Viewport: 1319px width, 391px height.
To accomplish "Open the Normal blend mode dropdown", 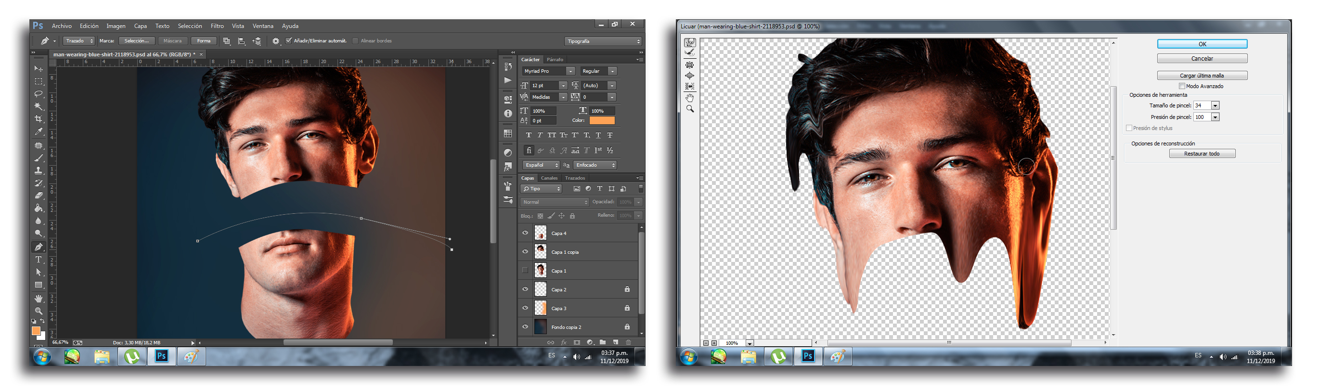I will [x=555, y=202].
